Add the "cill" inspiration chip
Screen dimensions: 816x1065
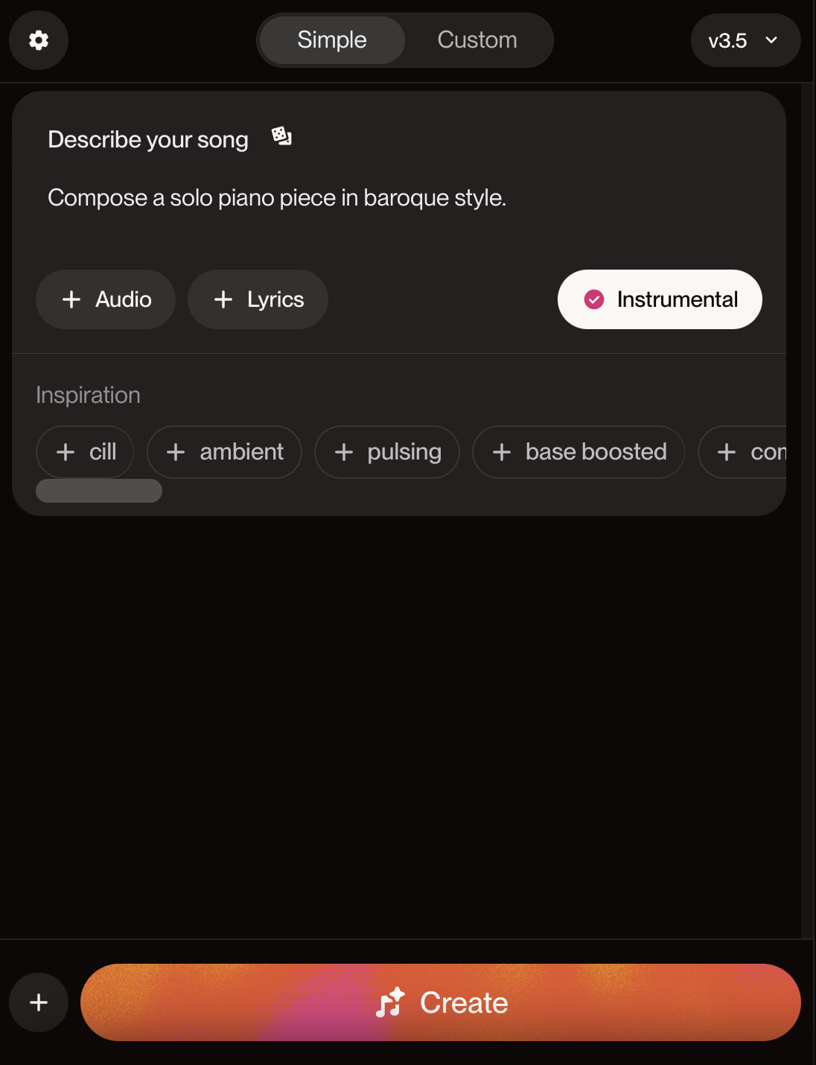[85, 452]
